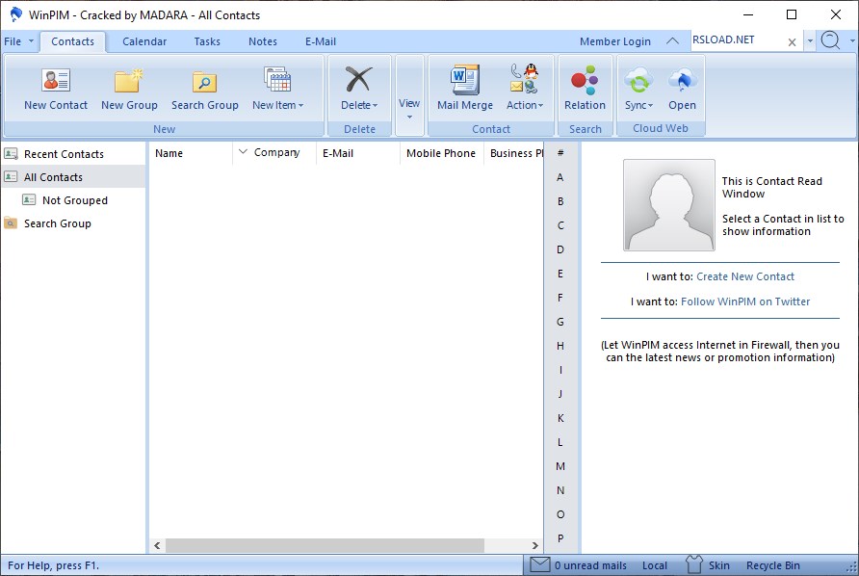The height and width of the screenshot is (576, 859).
Task: Click Member Login
Action: 614,41
